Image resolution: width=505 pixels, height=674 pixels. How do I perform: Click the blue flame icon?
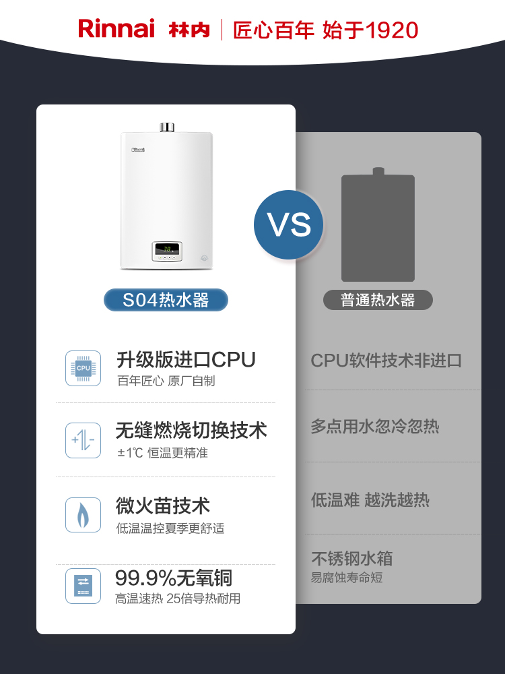tap(83, 514)
